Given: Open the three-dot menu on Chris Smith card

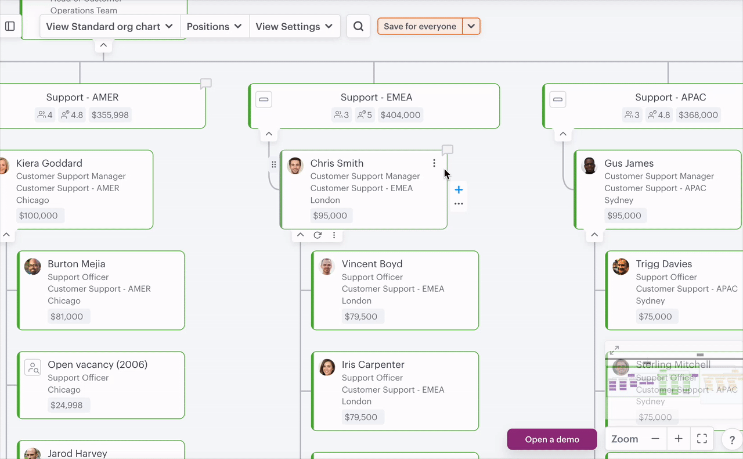Looking at the screenshot, I should click(434, 163).
